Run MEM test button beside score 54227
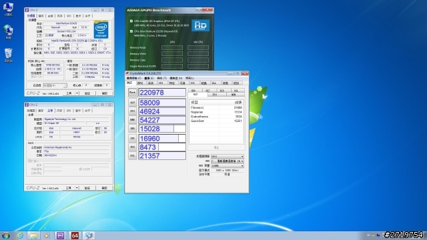 pos(132,120)
